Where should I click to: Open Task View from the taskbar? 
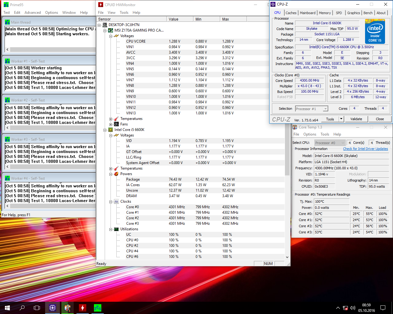pyautogui.click(x=37, y=308)
